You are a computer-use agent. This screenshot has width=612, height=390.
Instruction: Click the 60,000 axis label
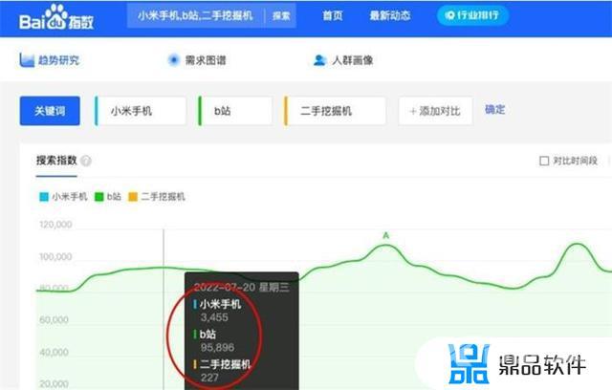[x=54, y=320]
